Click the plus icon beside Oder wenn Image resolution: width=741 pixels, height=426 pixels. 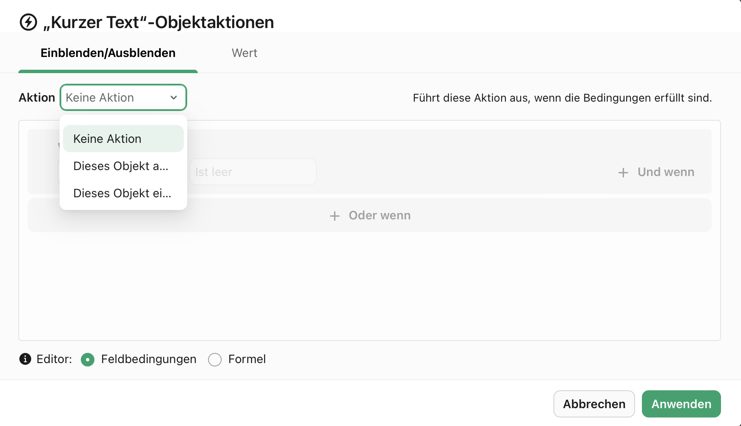tap(335, 216)
